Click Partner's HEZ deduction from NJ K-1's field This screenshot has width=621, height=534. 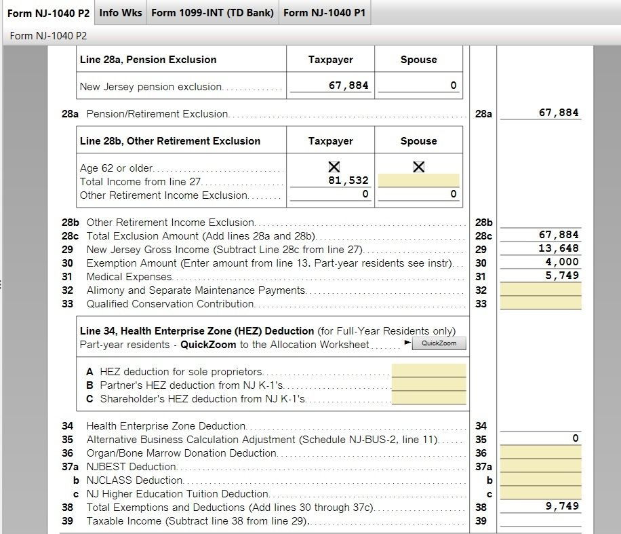coord(429,384)
